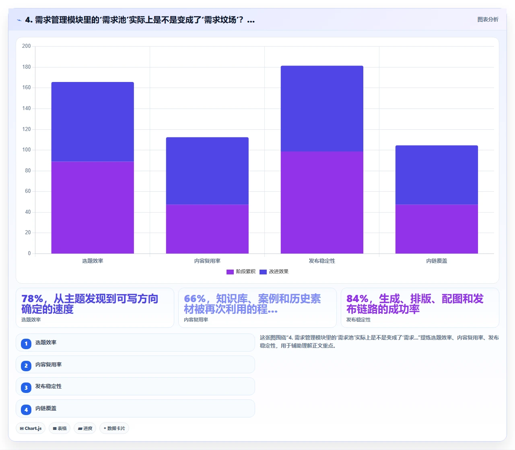The image size is (515, 450).
Task: Click the purple 选题效率 bar segment
Action: [x=93, y=207]
